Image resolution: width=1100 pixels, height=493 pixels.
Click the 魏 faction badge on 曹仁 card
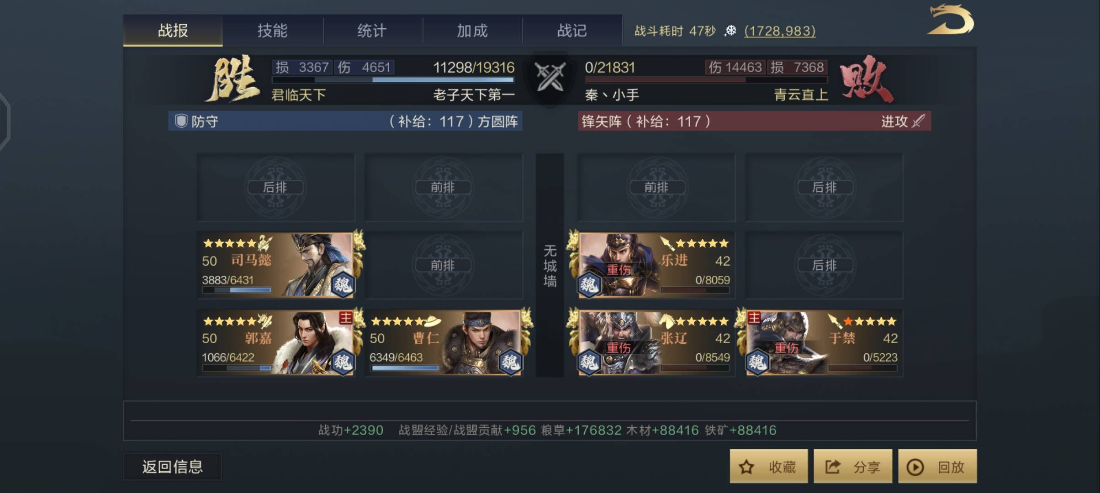(510, 362)
